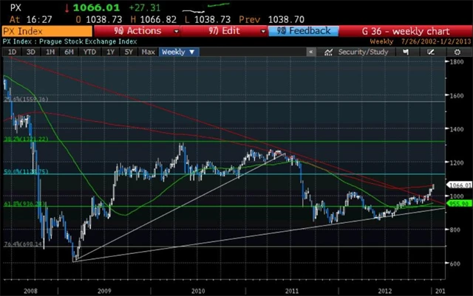Click the green 955.90 axis label
This screenshot has height=296, width=473.
(459, 204)
